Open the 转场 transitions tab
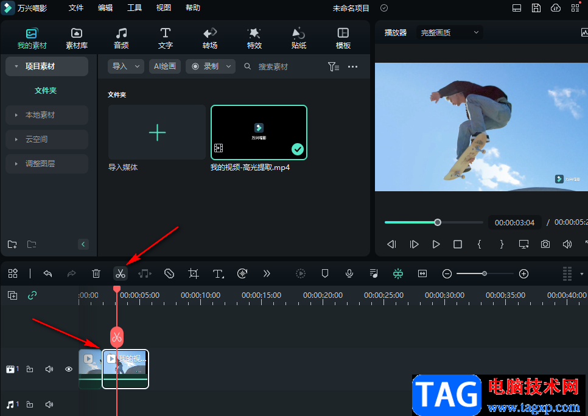This screenshot has width=588, height=416. click(x=209, y=38)
